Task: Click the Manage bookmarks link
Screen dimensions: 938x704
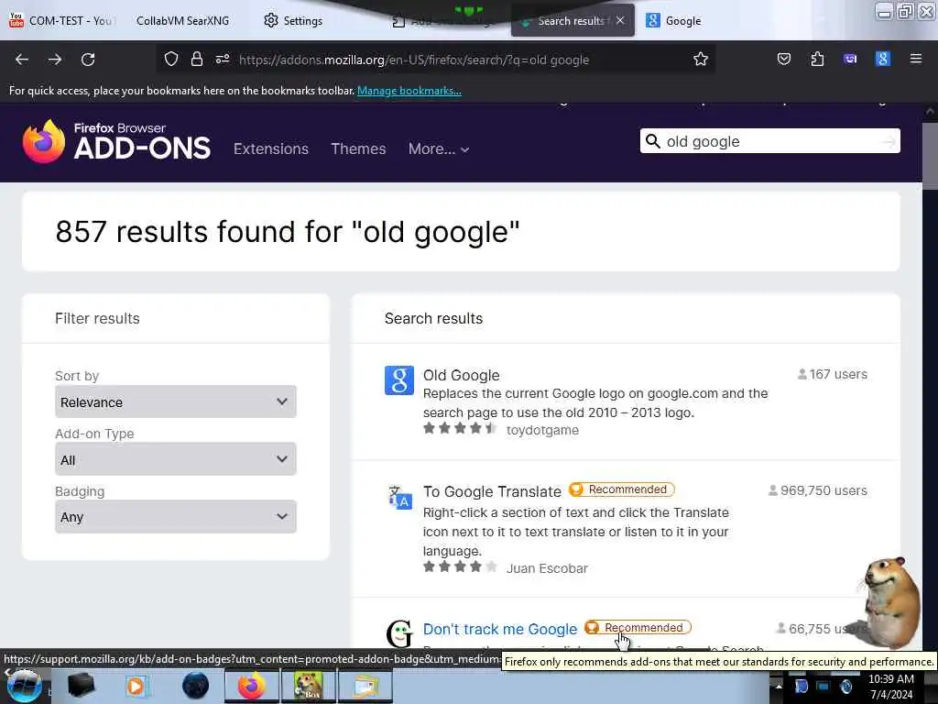Action: [409, 91]
